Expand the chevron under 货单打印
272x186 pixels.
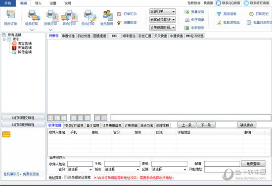pos(50,30)
